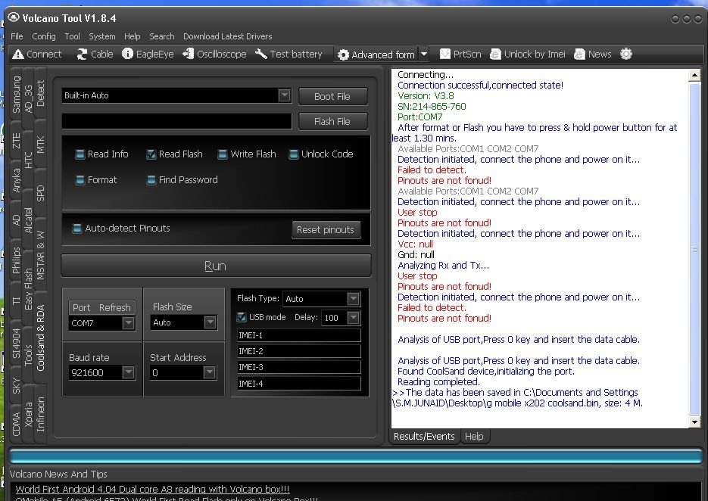This screenshot has height=501, width=708.
Task: Expand the Built-in Auto boot dropdown
Action: point(284,95)
